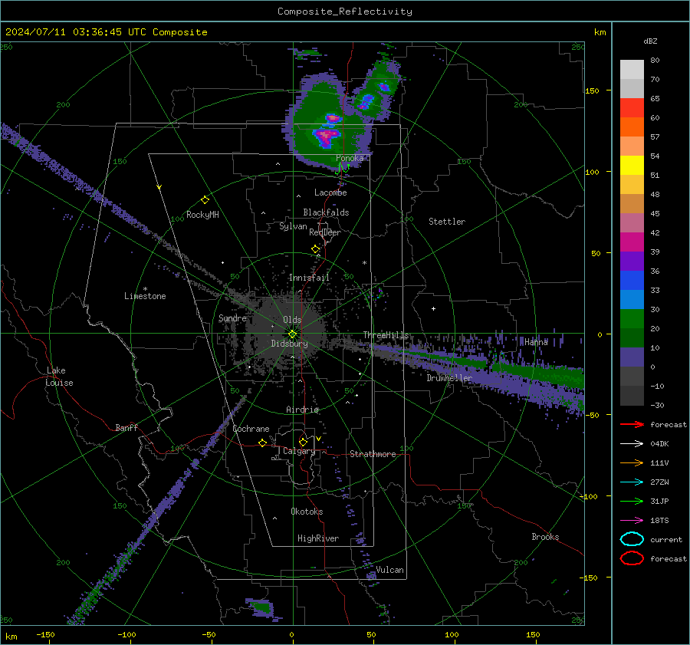The height and width of the screenshot is (645, 690).
Task: Click the 'current' legend label
Action: 666,539
